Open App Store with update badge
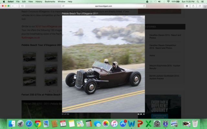 pos(123,124)
